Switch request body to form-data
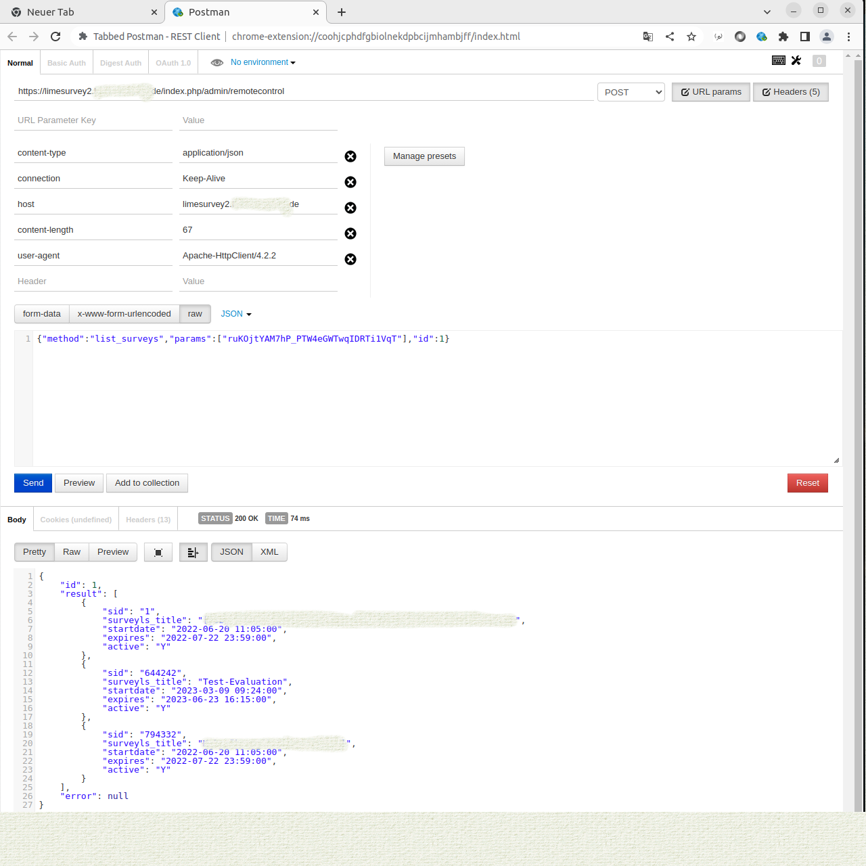 42,314
